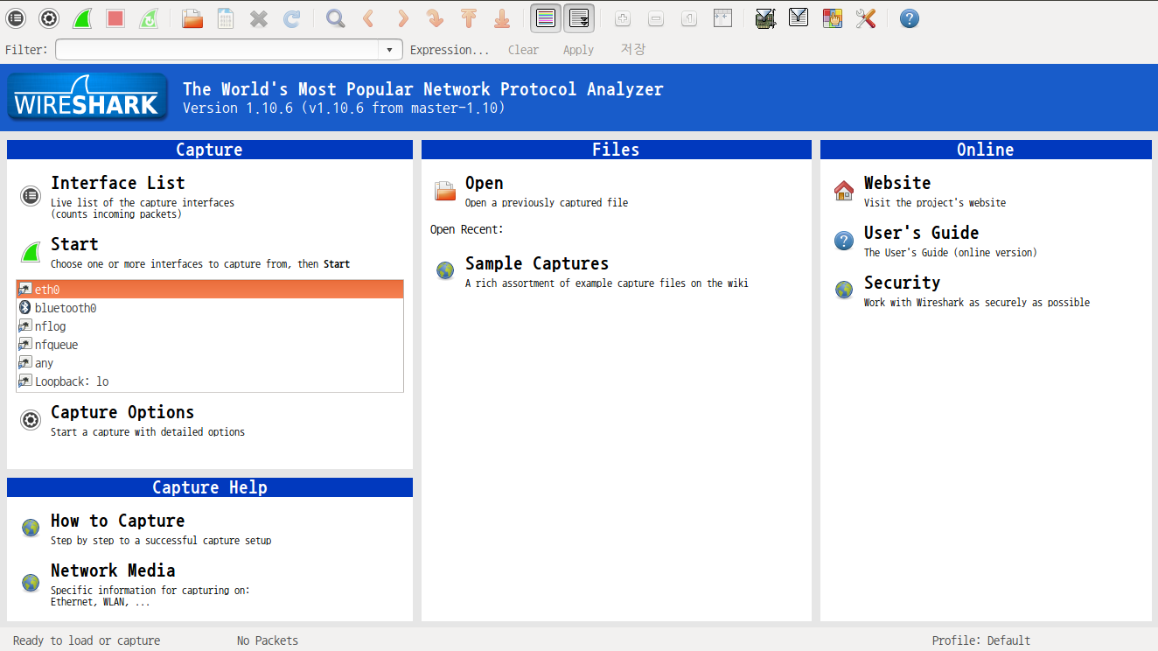Open the Network Media help page
Viewport: 1158px width, 651px height.
[113, 570]
